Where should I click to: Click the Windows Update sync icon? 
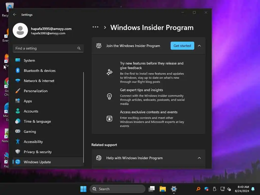click(18, 162)
